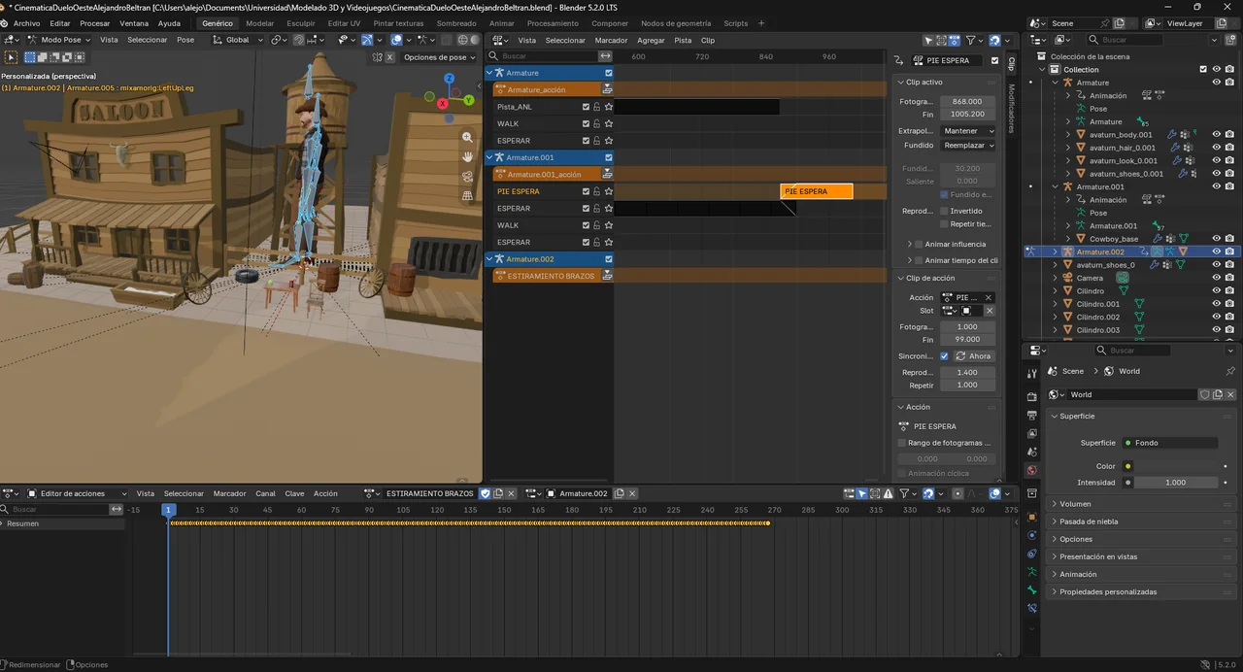Click swap arrows beside NLA search field
The image size is (1243, 672).
coord(605,56)
